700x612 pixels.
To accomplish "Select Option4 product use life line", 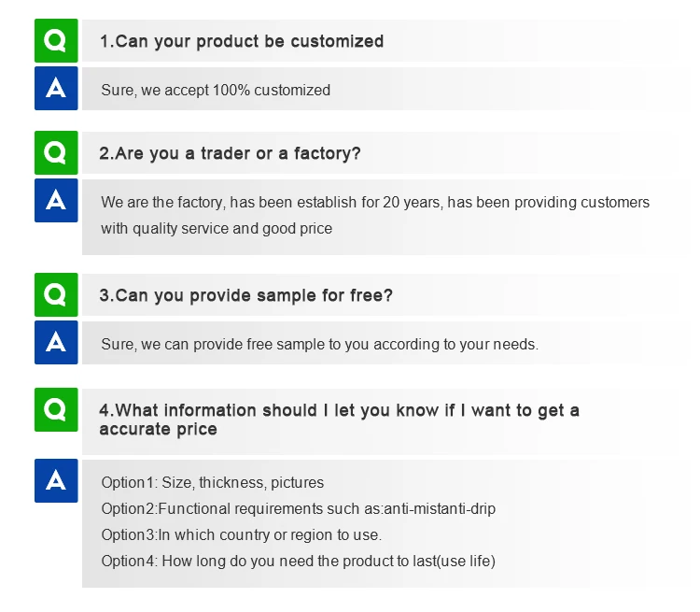I will pyautogui.click(x=298, y=562).
